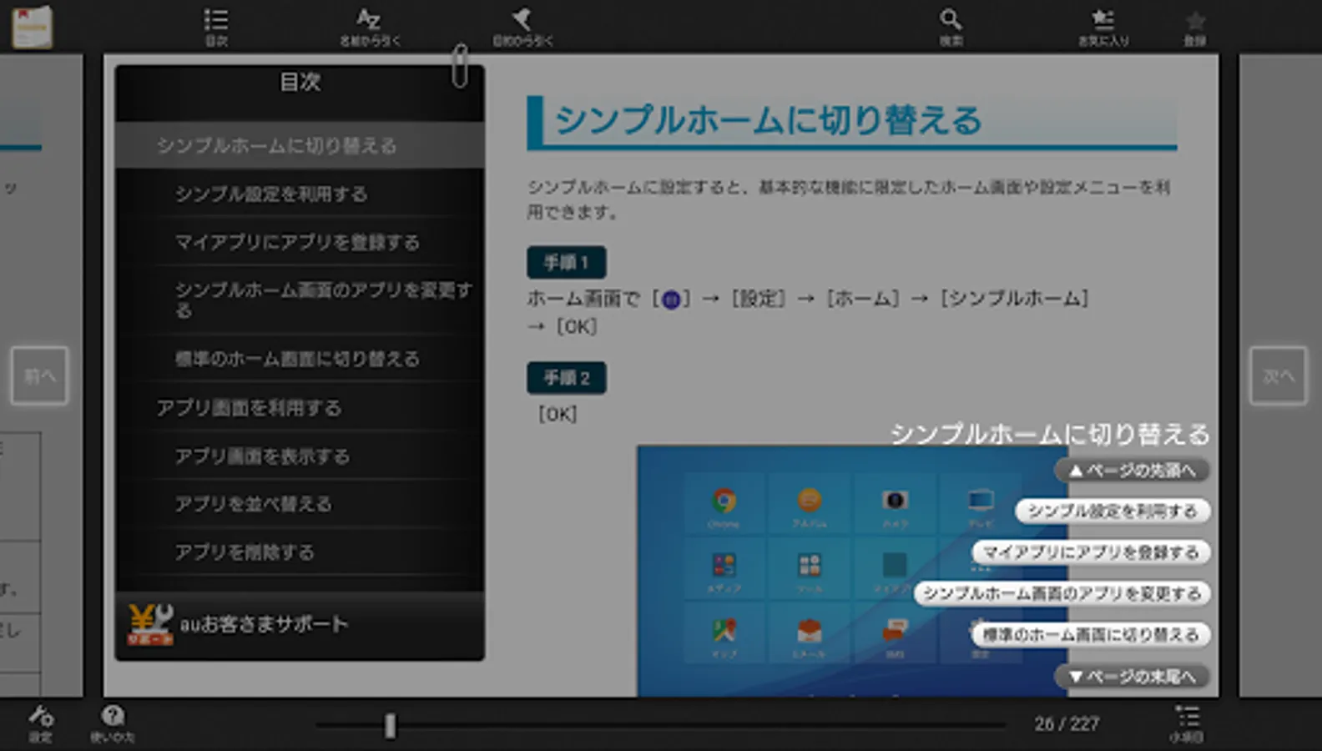Click the 目次 panel header
This screenshot has width=1322, height=751.
point(300,83)
